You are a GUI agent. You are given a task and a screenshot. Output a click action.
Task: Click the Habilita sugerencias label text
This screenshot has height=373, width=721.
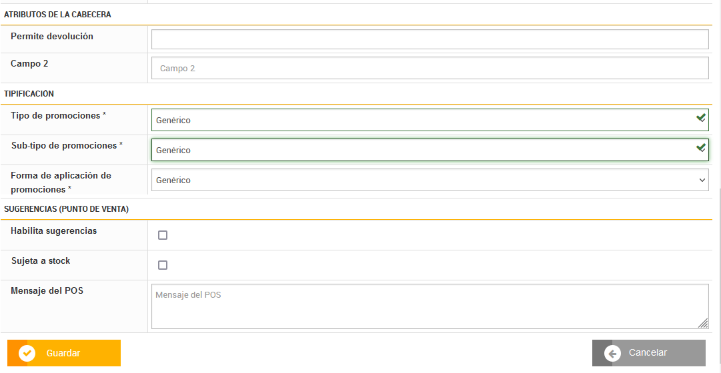[x=54, y=231]
